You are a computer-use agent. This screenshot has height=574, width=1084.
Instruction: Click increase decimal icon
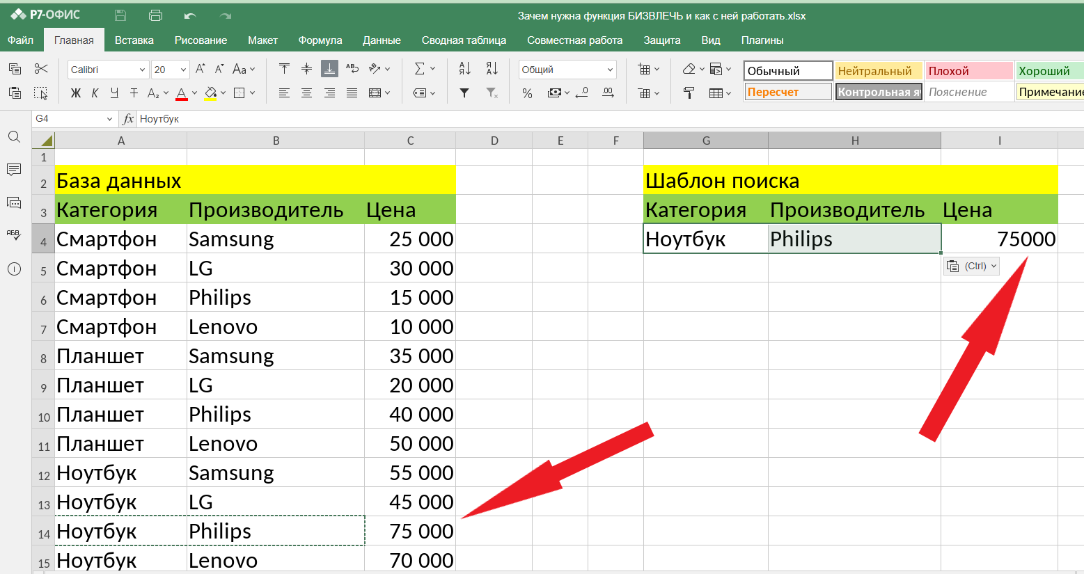[608, 93]
